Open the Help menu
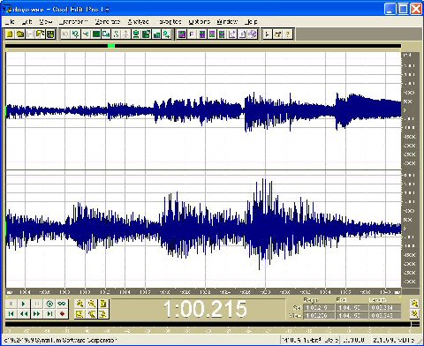This screenshot has height=346, width=424. click(x=251, y=21)
